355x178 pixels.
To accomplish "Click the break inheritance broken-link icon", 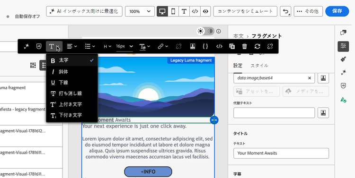I will tap(270, 46).
